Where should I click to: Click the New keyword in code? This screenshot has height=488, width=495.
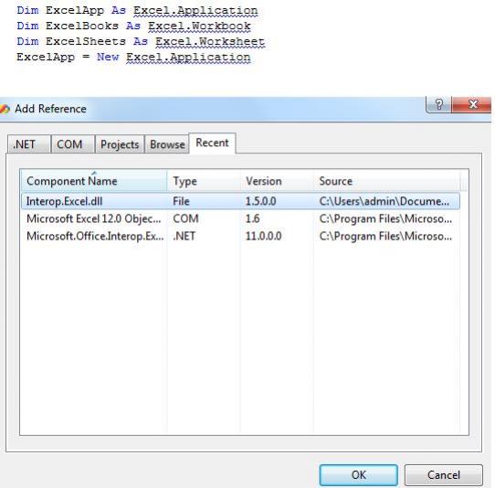(108, 58)
